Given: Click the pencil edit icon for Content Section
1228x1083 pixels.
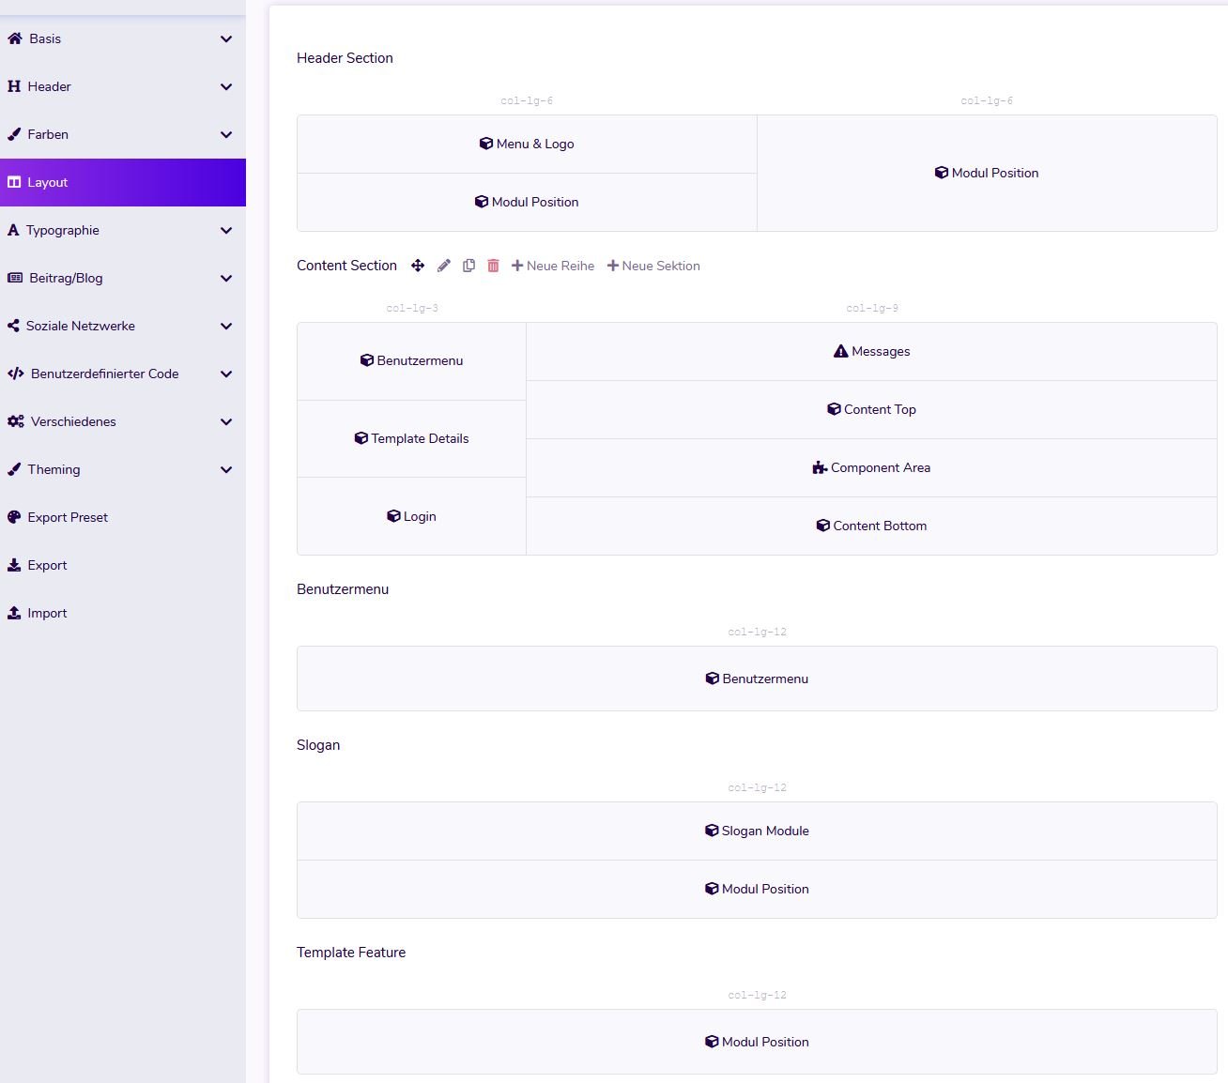Looking at the screenshot, I should point(444,266).
